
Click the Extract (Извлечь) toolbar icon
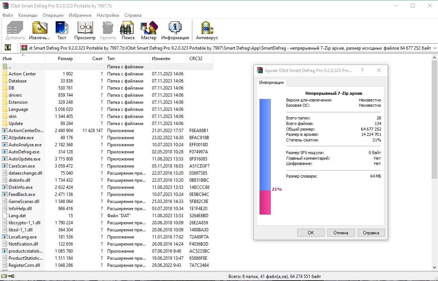pos(39,28)
